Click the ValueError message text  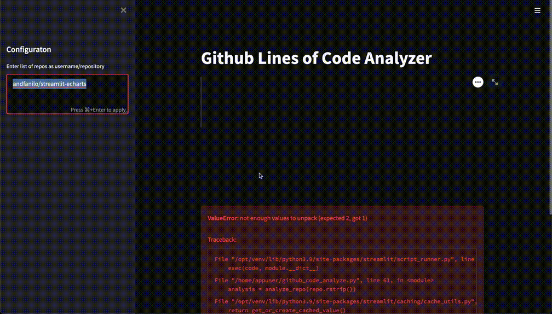[x=287, y=218]
